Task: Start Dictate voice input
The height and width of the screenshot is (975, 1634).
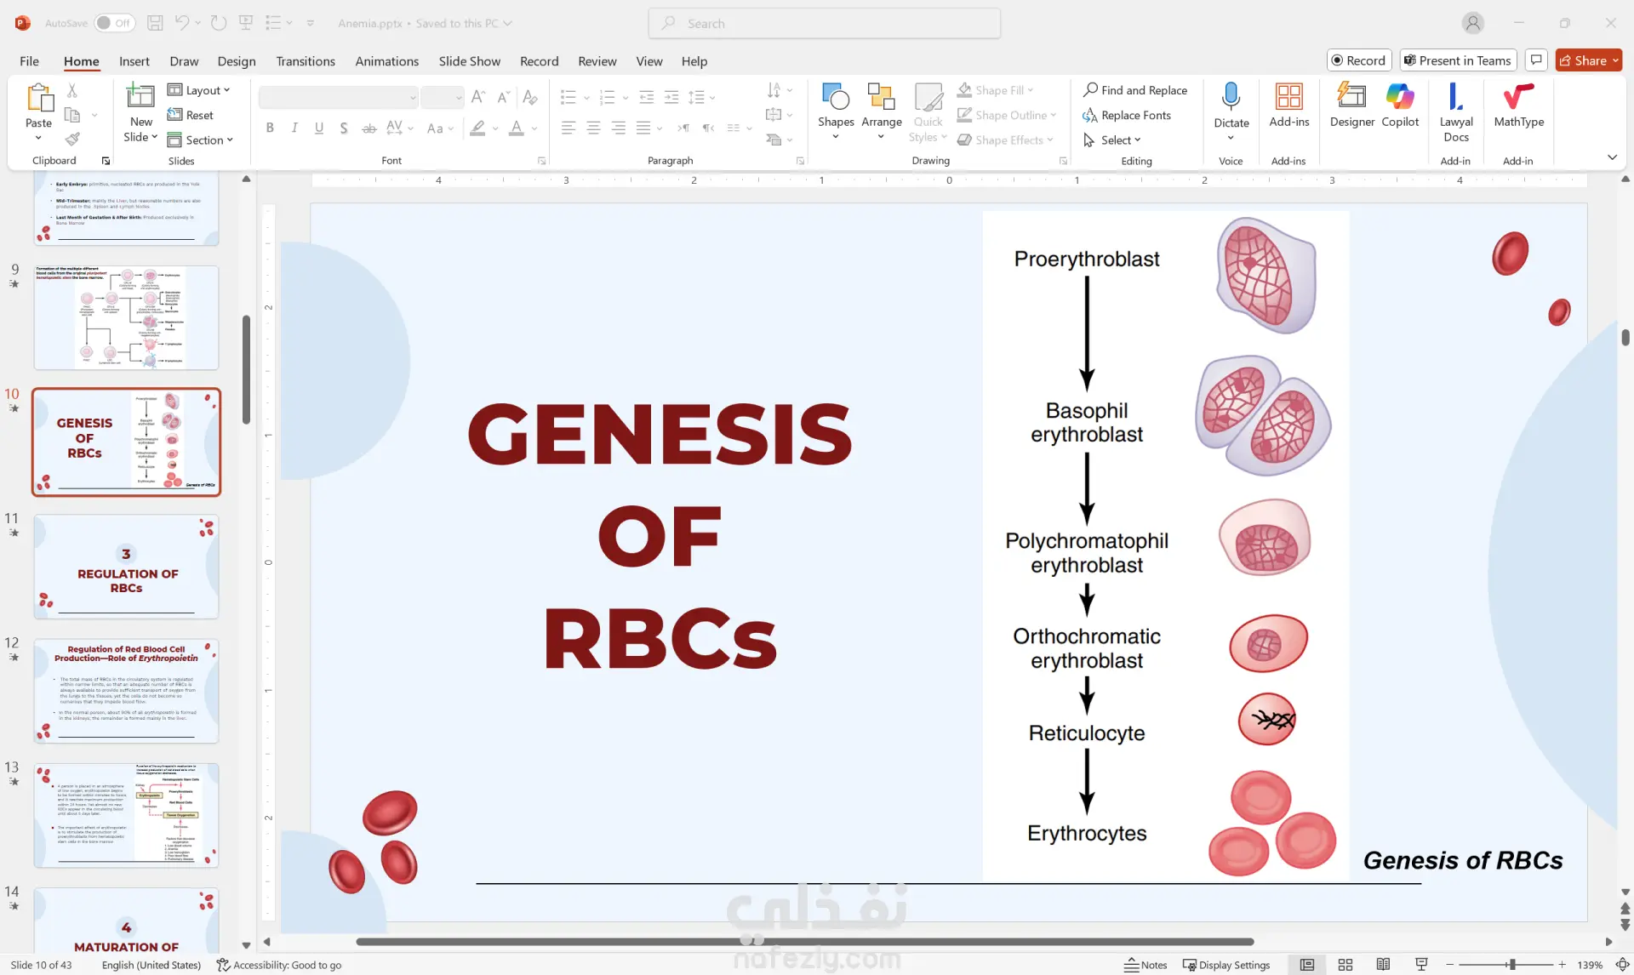Action: (1231, 98)
